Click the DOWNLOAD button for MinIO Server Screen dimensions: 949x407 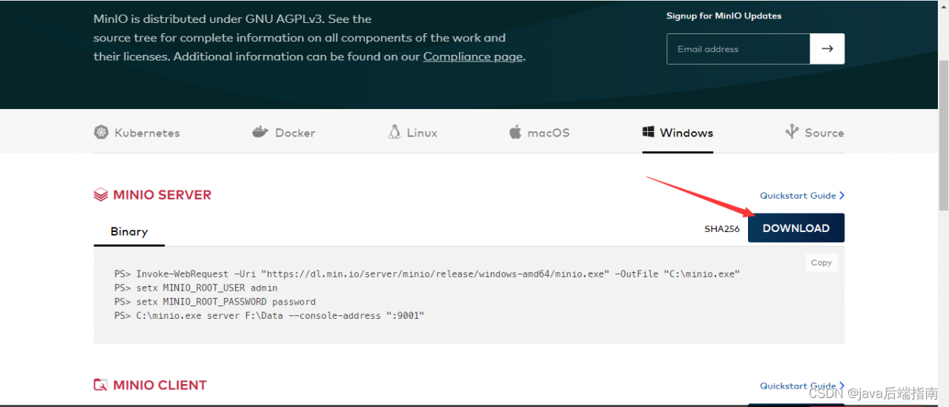(796, 228)
